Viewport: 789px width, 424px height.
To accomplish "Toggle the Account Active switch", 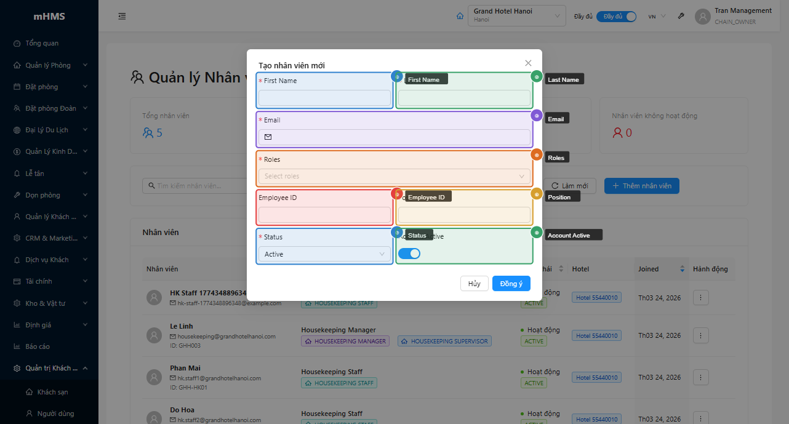I will [x=409, y=254].
